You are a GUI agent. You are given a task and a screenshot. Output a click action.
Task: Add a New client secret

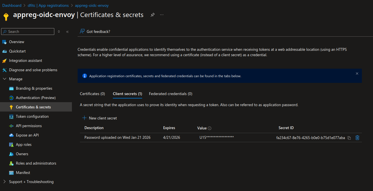click(x=100, y=118)
